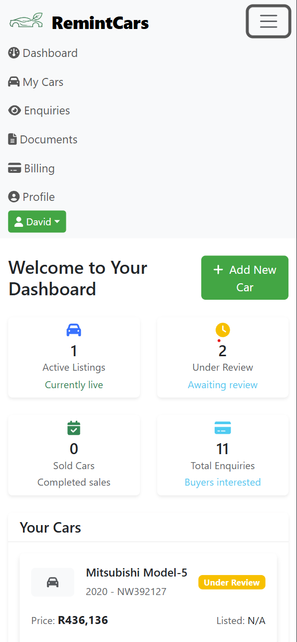
Task: Click the Enquiries eye icon
Action: pos(14,110)
